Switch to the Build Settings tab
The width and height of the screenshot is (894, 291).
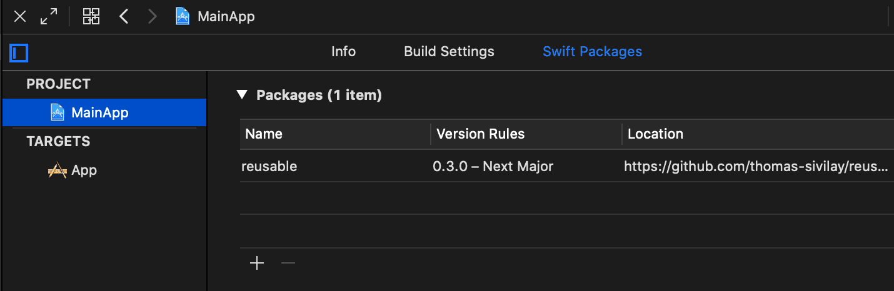point(449,52)
